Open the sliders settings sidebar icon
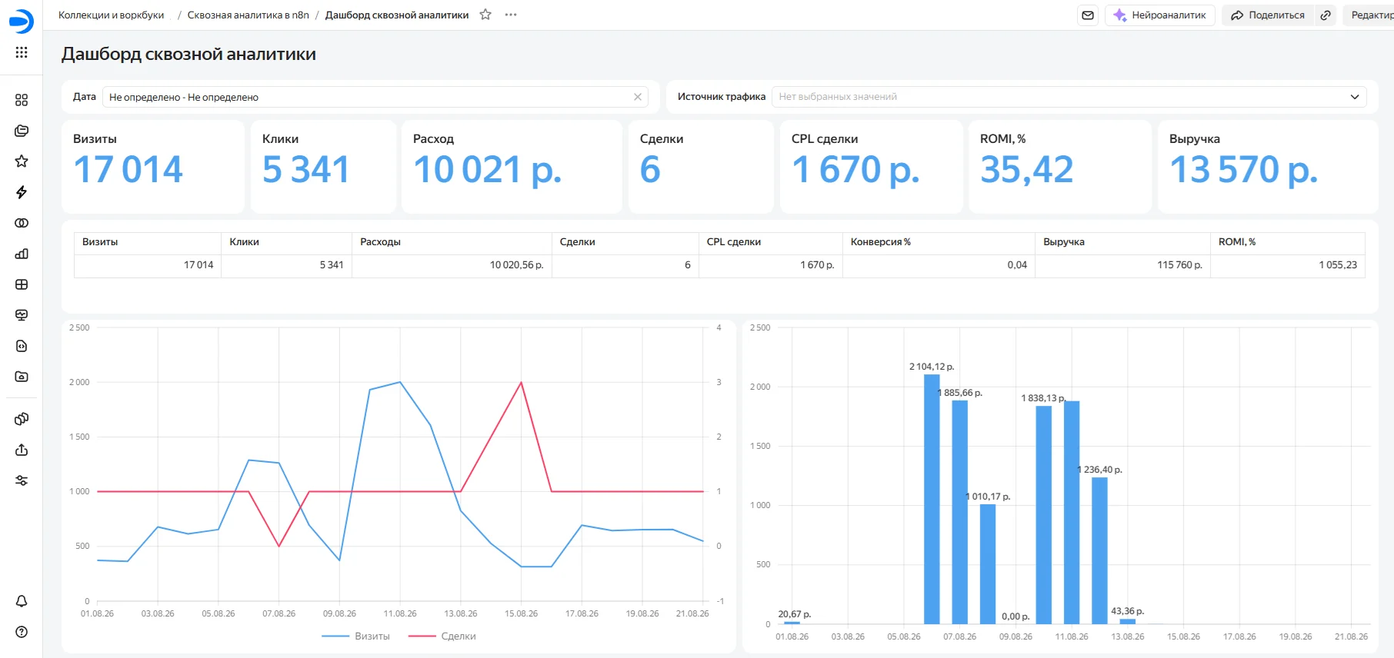This screenshot has width=1394, height=658. click(22, 480)
